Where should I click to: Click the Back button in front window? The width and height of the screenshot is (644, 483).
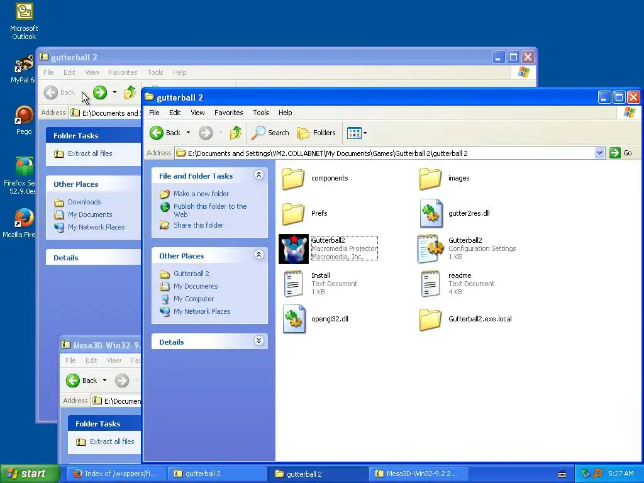tap(165, 133)
